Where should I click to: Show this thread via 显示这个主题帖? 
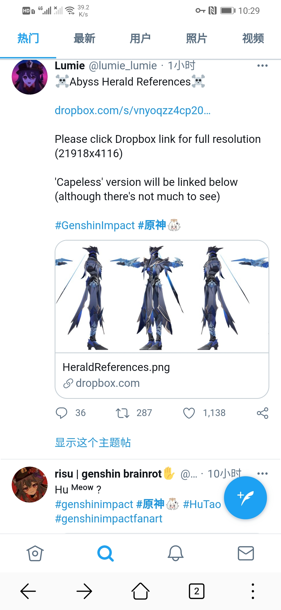click(93, 443)
